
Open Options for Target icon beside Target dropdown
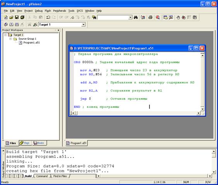click(x=35, y=25)
